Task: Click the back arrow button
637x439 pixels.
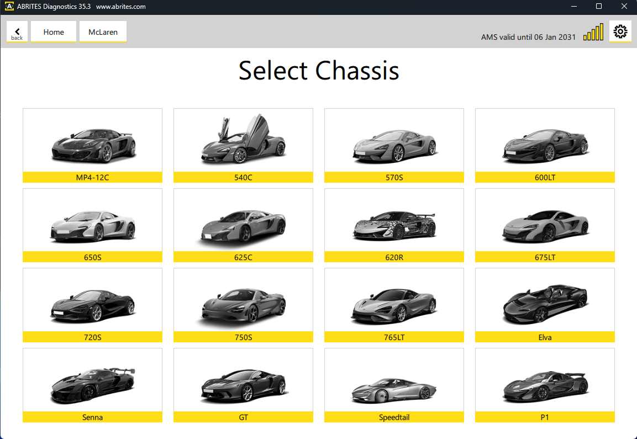Action: 17,32
